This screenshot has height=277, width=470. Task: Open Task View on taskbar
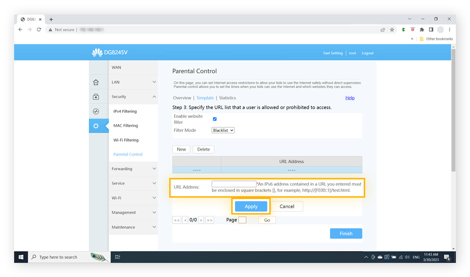117,257
